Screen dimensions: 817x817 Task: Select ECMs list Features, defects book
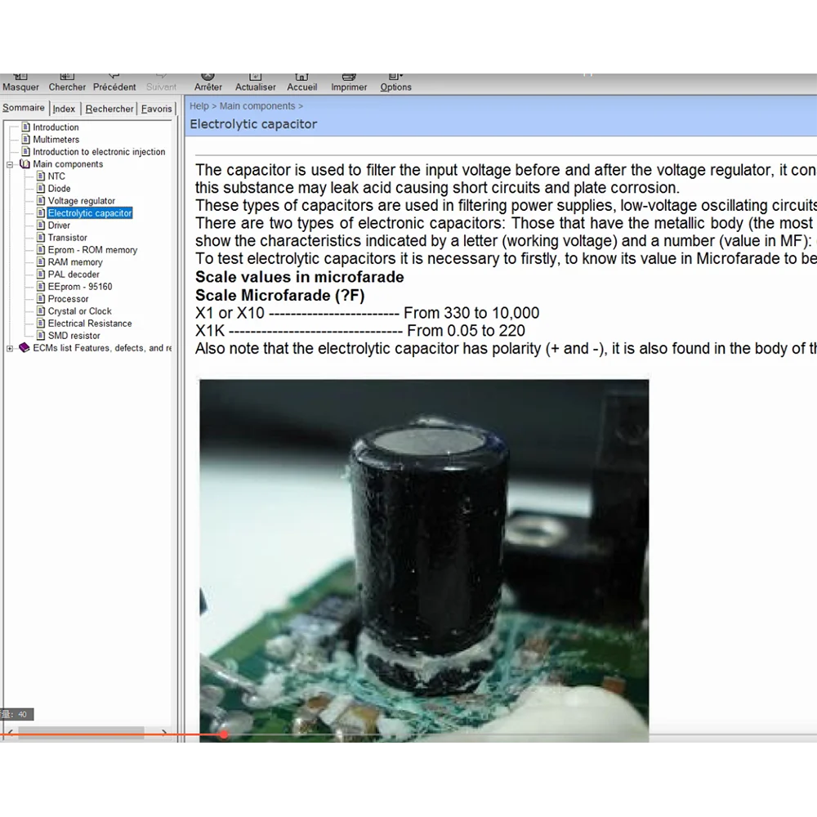pyautogui.click(x=102, y=348)
